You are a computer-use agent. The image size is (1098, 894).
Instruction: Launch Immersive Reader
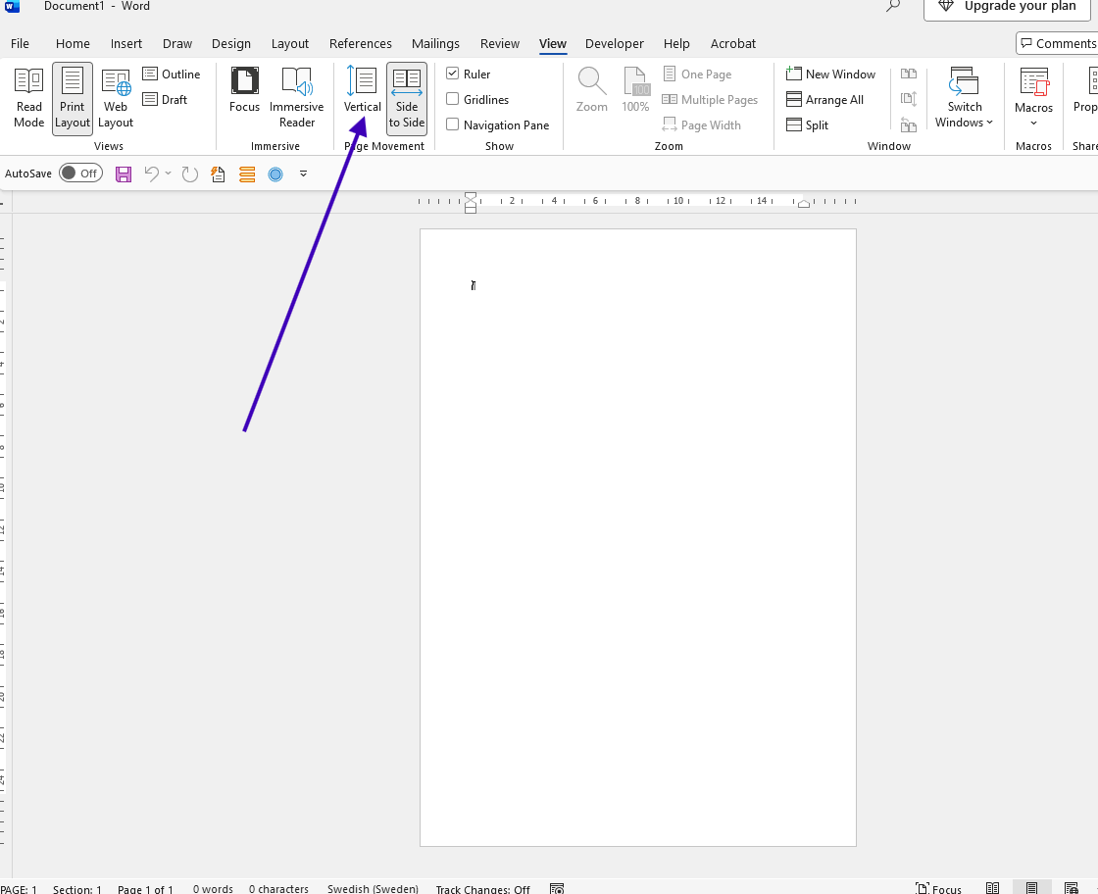[x=296, y=98]
